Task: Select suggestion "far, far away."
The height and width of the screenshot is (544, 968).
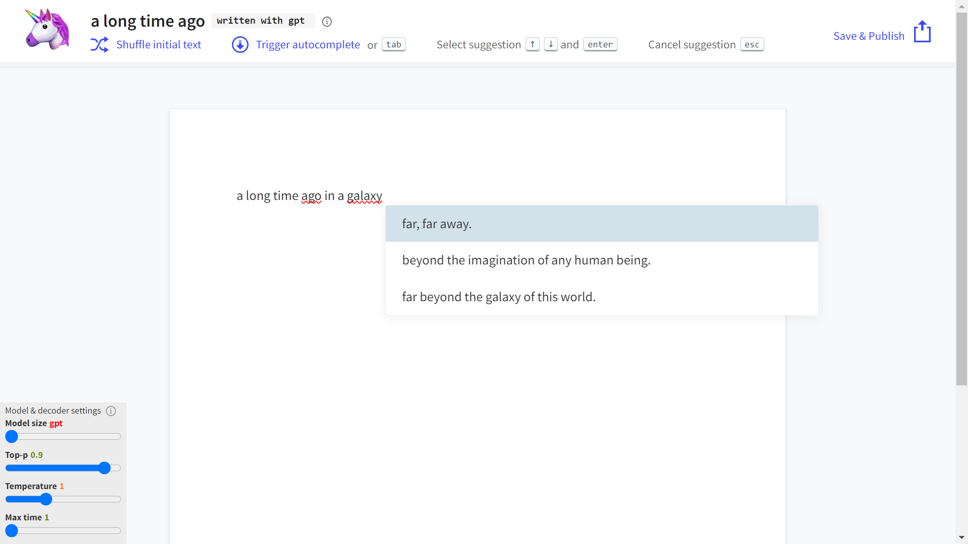Action: click(601, 224)
